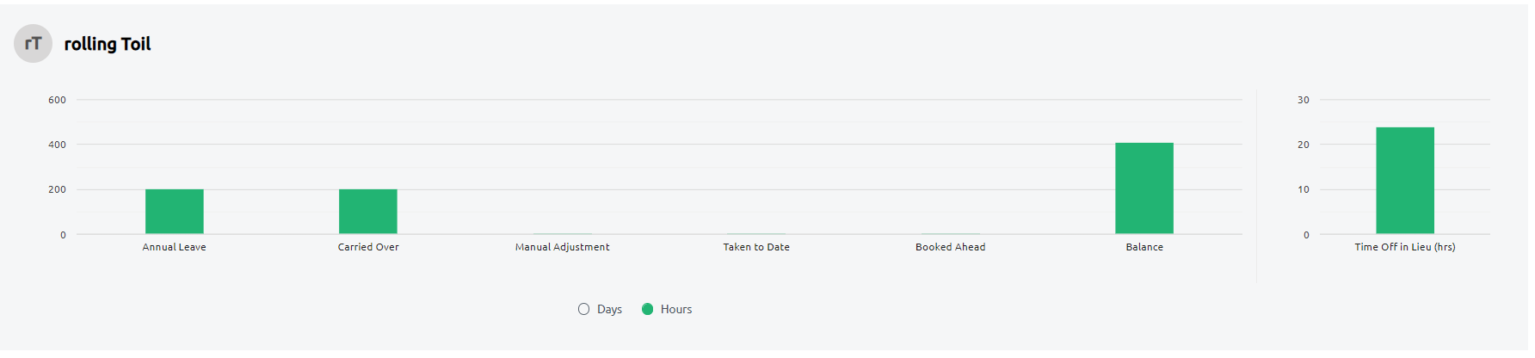Click the Days legend text
1535x358 pixels.
[609, 309]
